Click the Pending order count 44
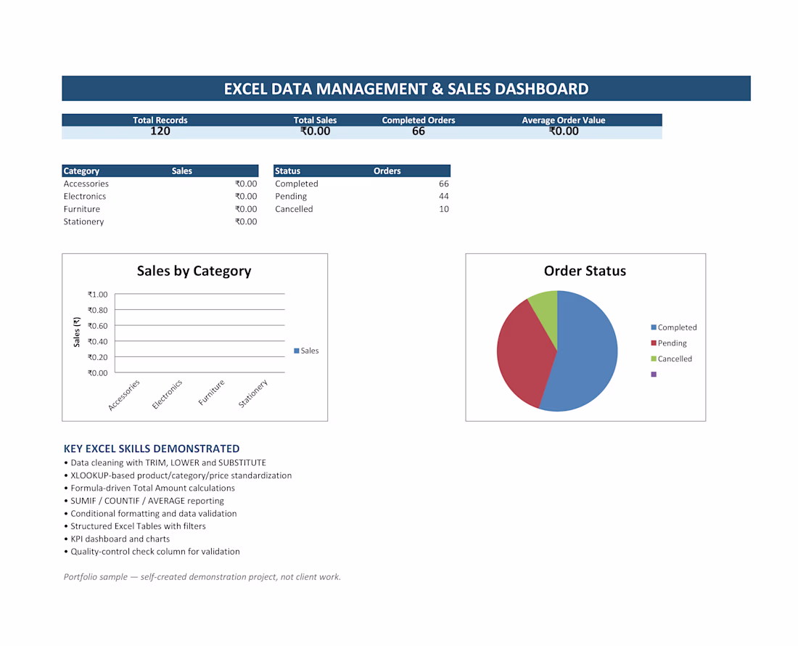The height and width of the screenshot is (646, 798). point(444,197)
